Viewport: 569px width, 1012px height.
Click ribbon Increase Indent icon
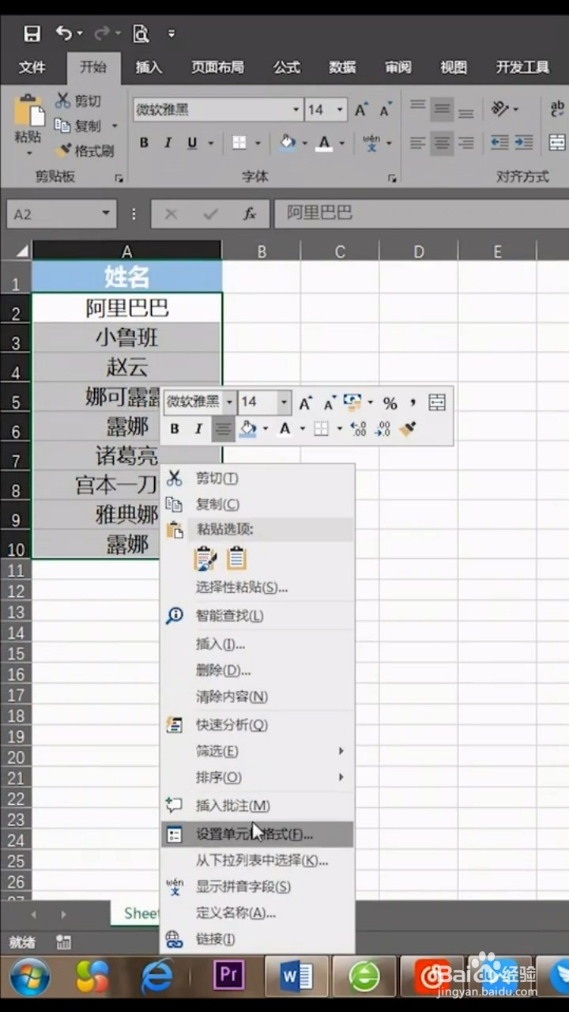click(x=524, y=143)
